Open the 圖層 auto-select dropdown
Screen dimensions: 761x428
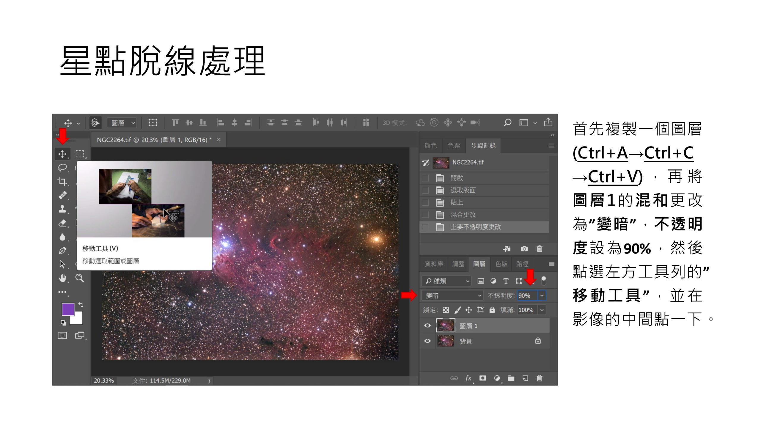point(122,123)
